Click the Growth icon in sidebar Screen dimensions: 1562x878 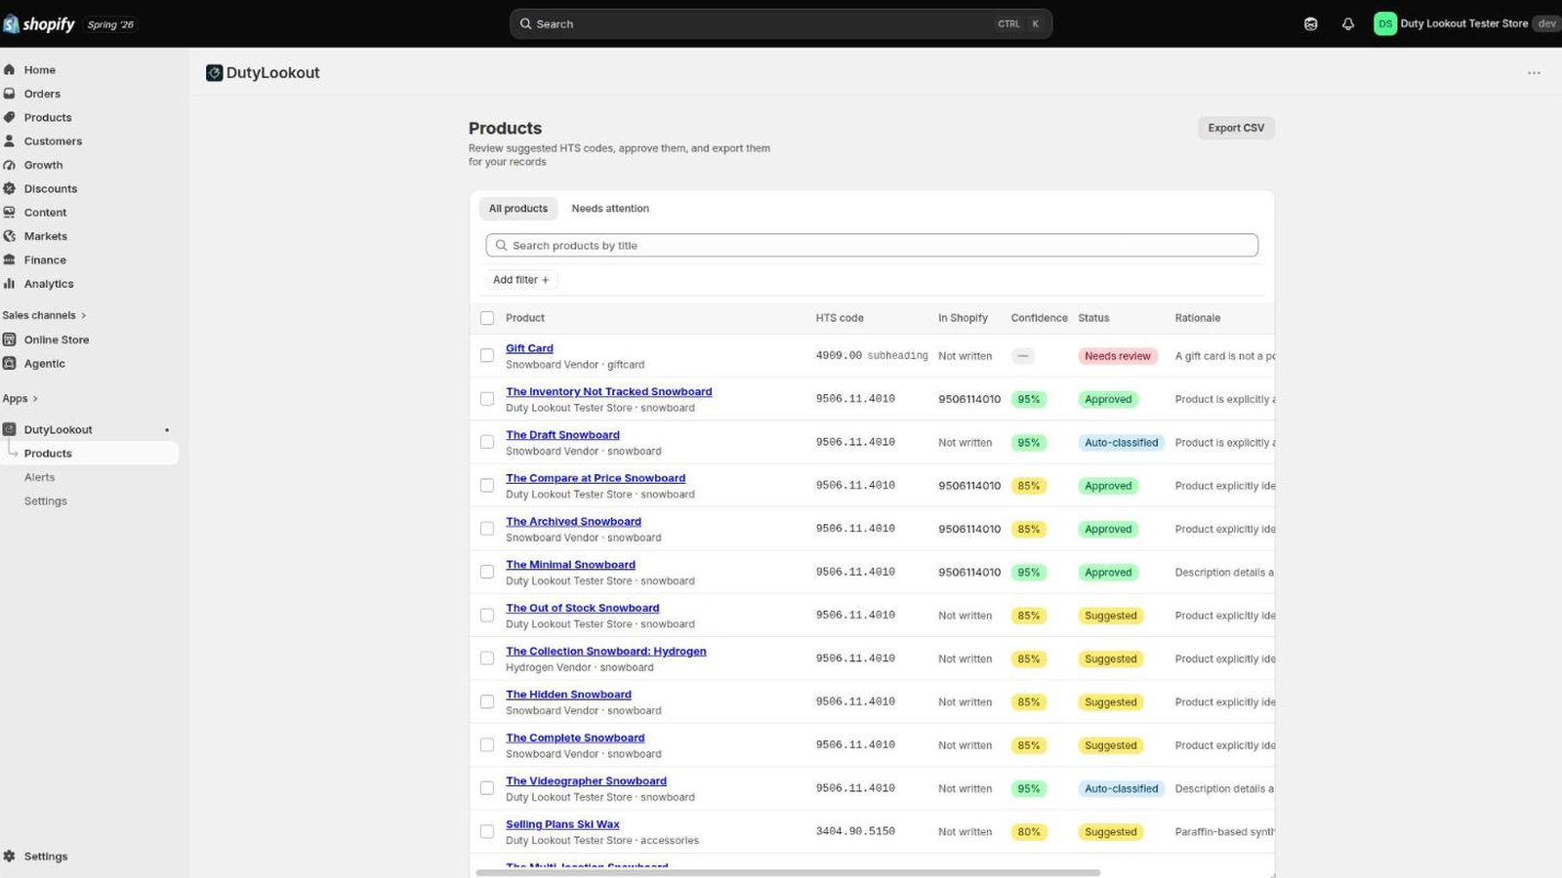point(10,165)
